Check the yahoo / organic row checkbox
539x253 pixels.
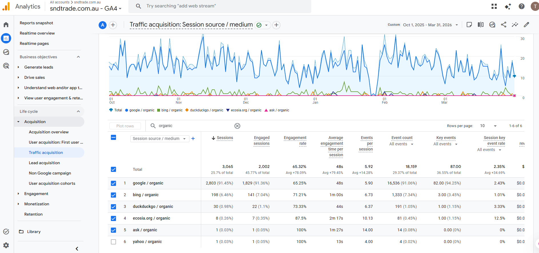tap(113, 242)
